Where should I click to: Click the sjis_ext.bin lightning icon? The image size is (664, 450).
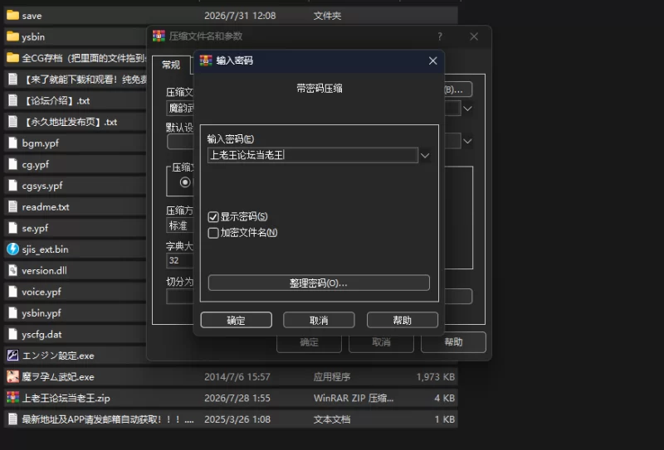tap(12, 249)
